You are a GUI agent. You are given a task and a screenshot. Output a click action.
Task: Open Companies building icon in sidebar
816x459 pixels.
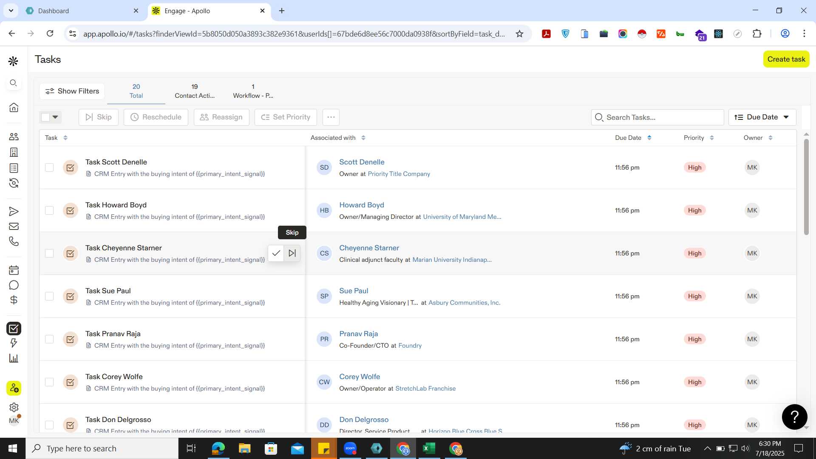[14, 152]
